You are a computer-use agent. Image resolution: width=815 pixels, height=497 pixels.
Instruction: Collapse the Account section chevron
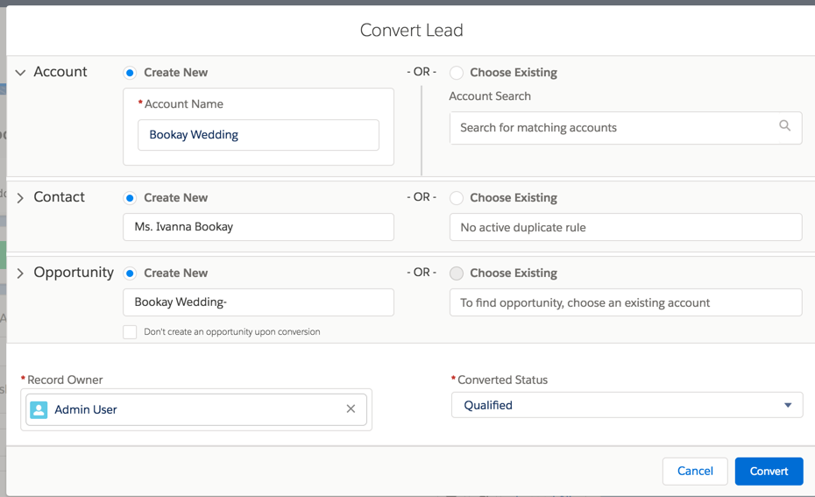coord(20,73)
